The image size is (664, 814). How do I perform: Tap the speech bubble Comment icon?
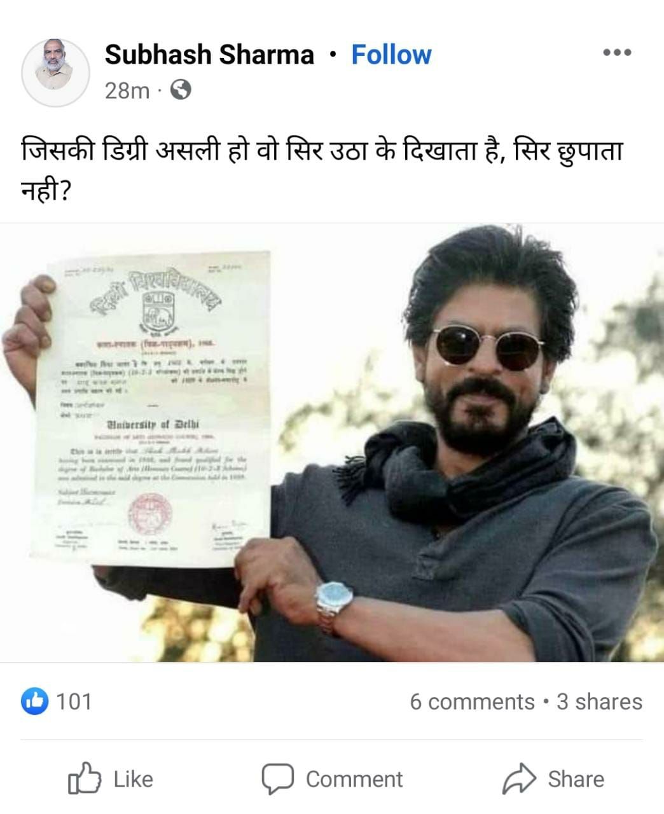click(277, 779)
